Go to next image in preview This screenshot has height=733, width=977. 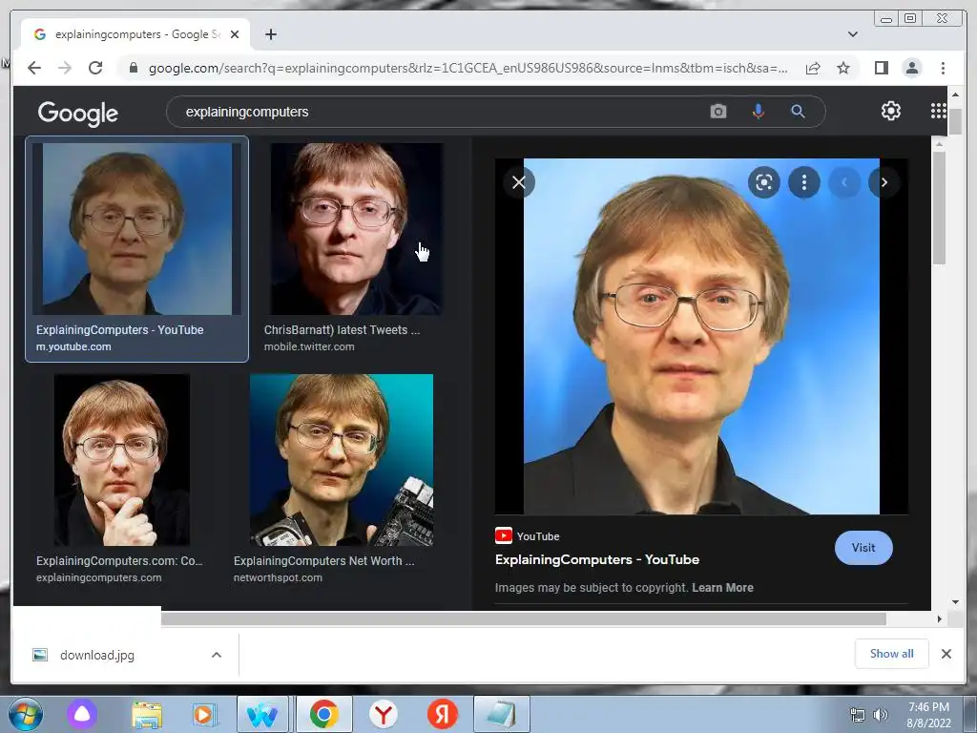pos(883,182)
